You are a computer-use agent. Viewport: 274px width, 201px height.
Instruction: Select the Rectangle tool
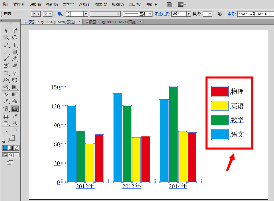tap(15, 52)
